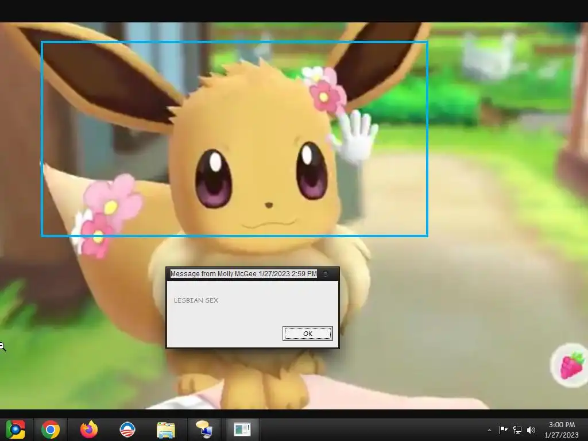The width and height of the screenshot is (588, 441).
Task: Open the network status tray icon
Action: pos(517,430)
